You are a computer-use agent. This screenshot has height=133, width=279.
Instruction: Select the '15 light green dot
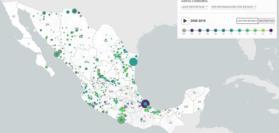pyautogui.click(x=263, y=30)
